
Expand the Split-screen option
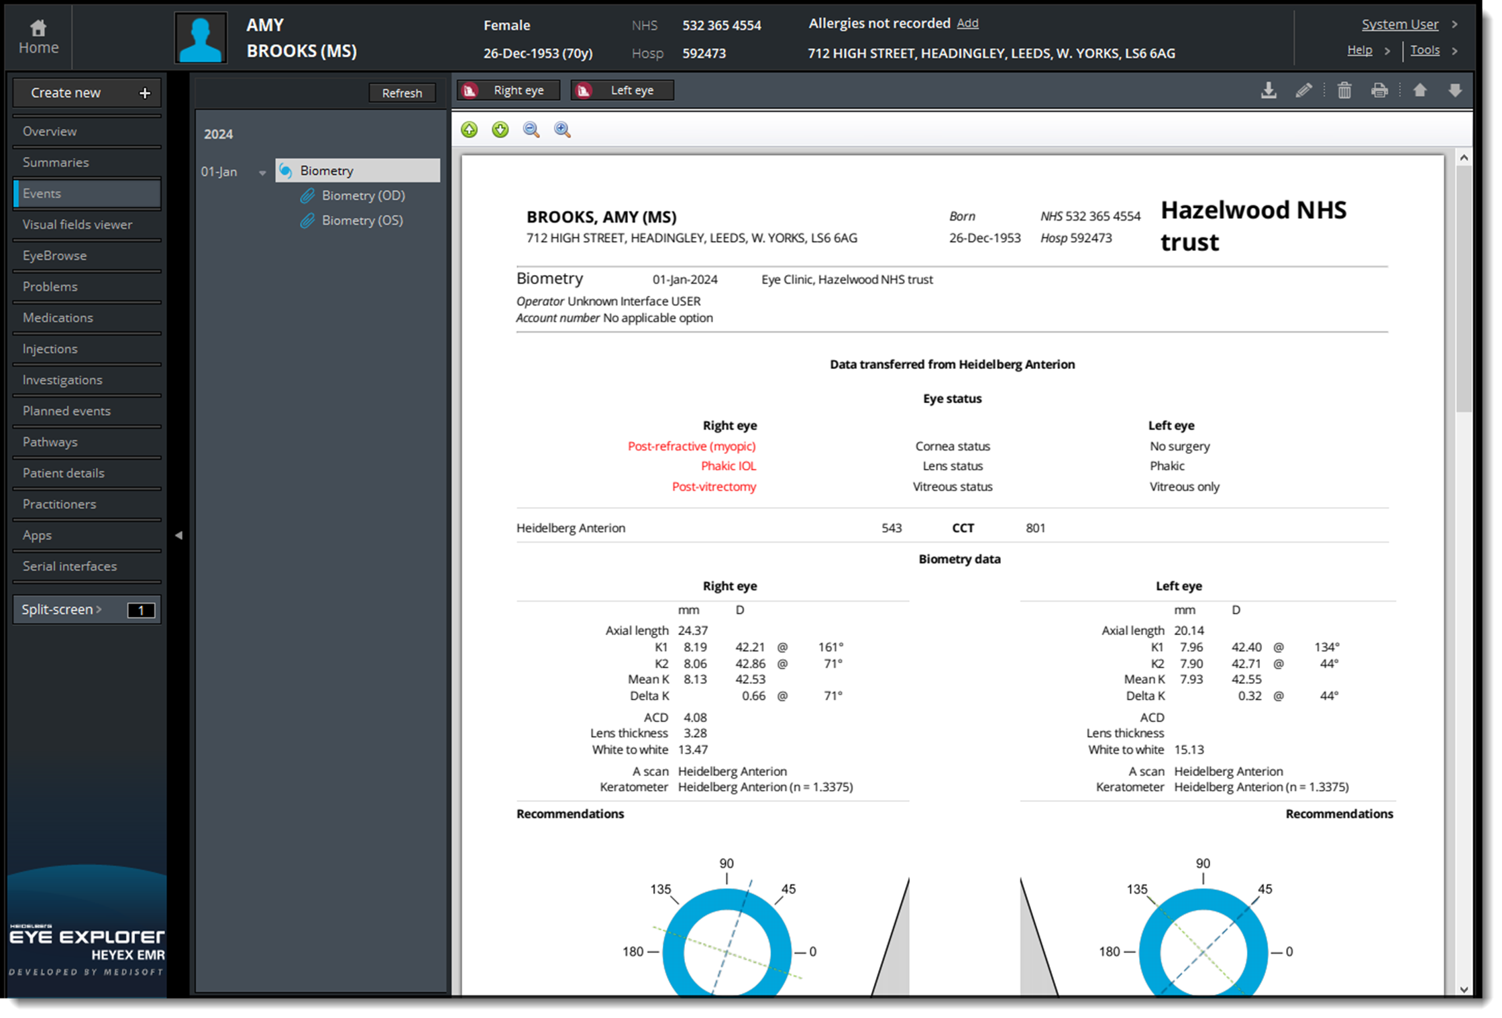pyautogui.click(x=62, y=610)
